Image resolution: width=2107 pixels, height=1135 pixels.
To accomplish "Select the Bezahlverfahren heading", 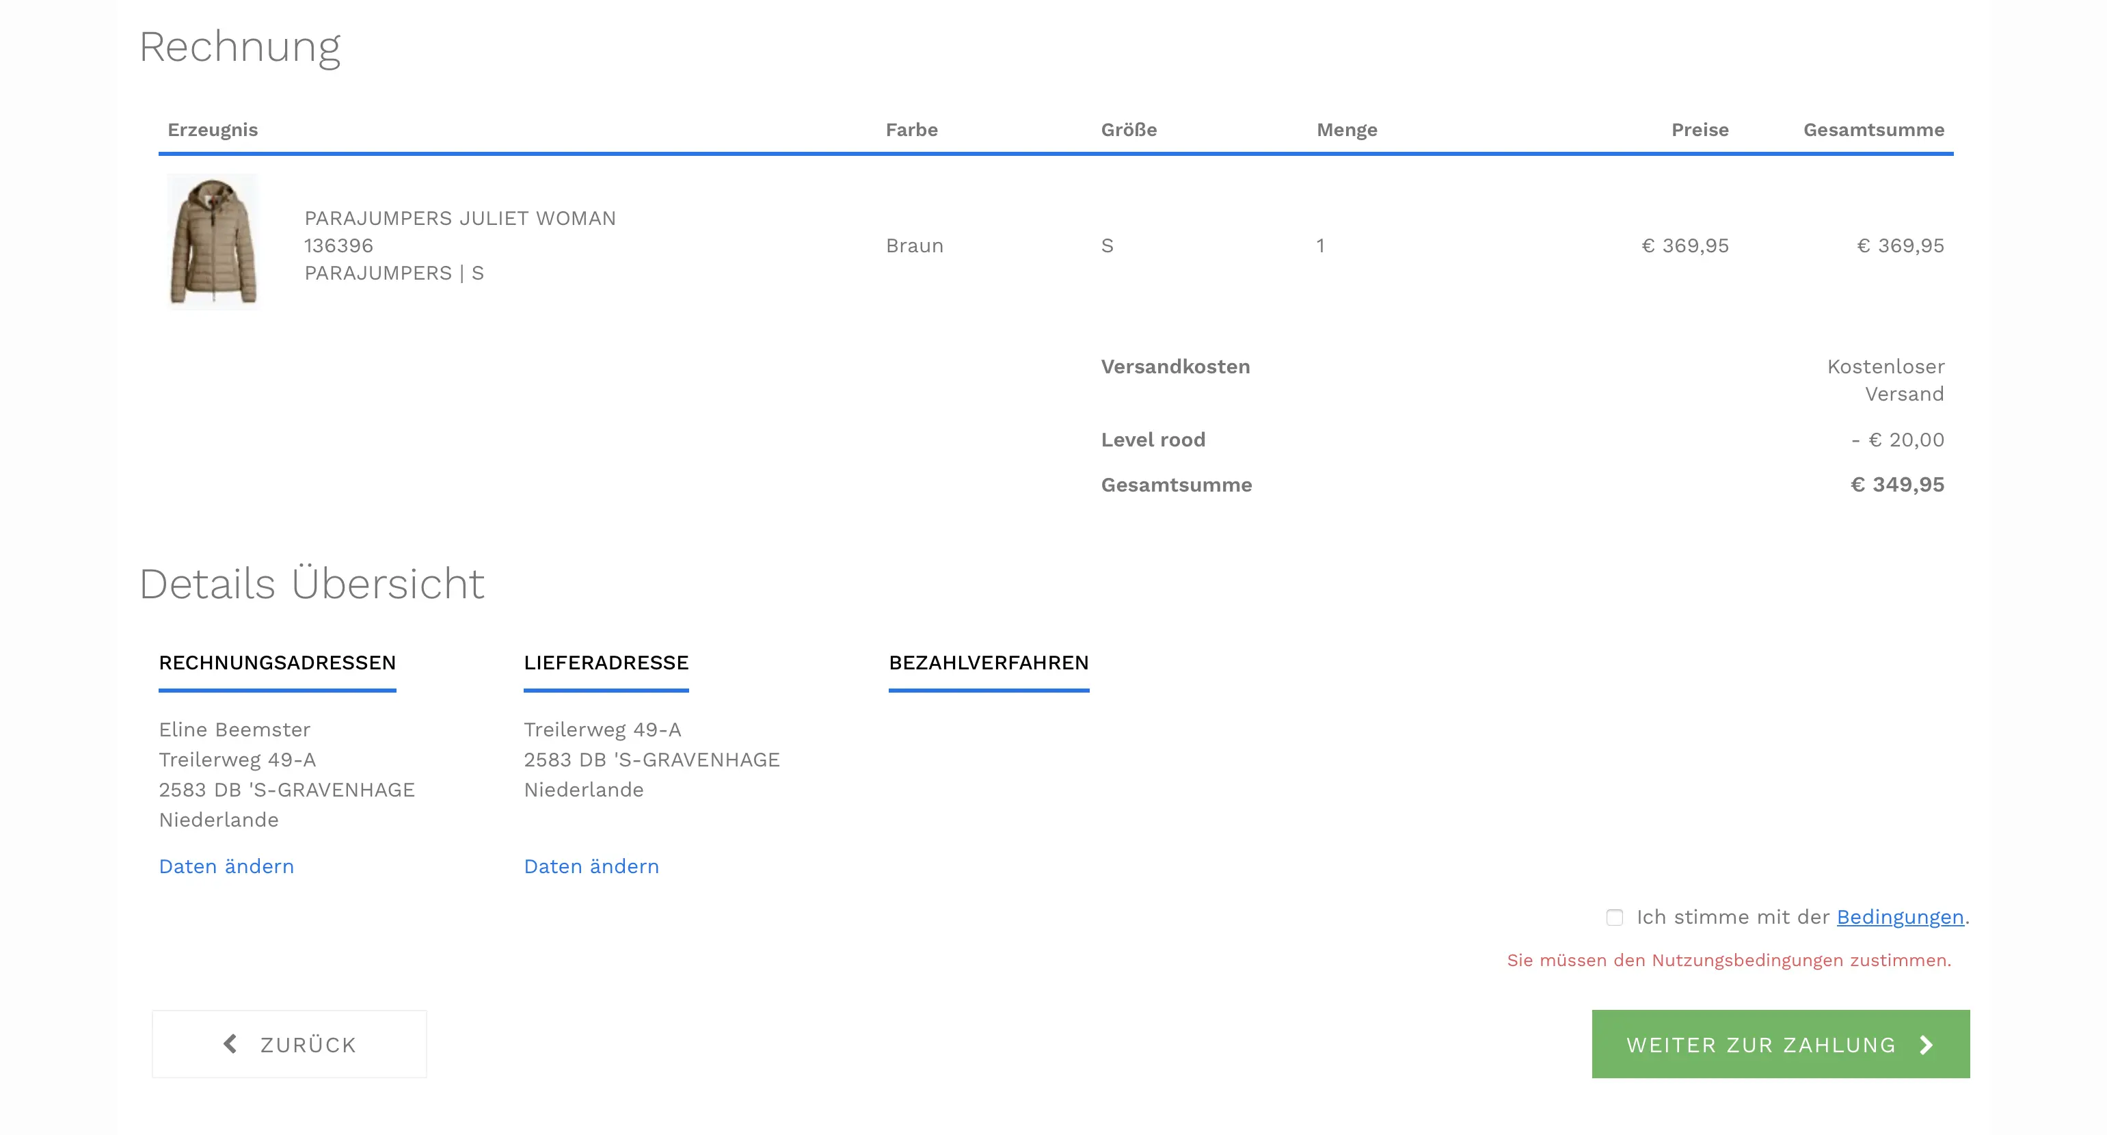I will pyautogui.click(x=989, y=663).
